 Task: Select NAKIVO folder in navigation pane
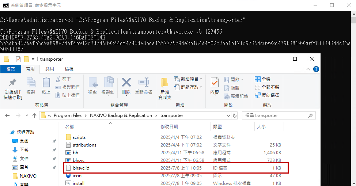pos(24,176)
